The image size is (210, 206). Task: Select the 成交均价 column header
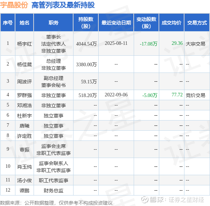[x=171, y=23]
